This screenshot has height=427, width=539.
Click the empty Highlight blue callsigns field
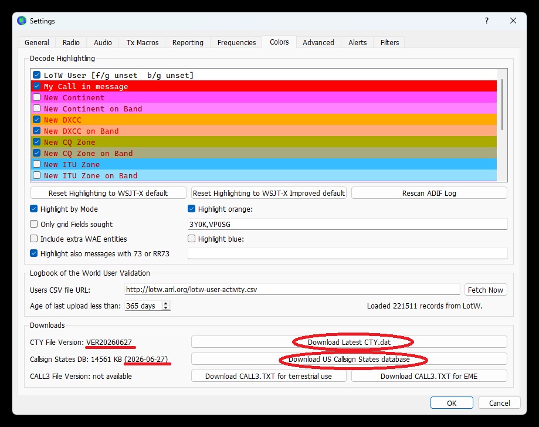pyautogui.click(x=348, y=254)
